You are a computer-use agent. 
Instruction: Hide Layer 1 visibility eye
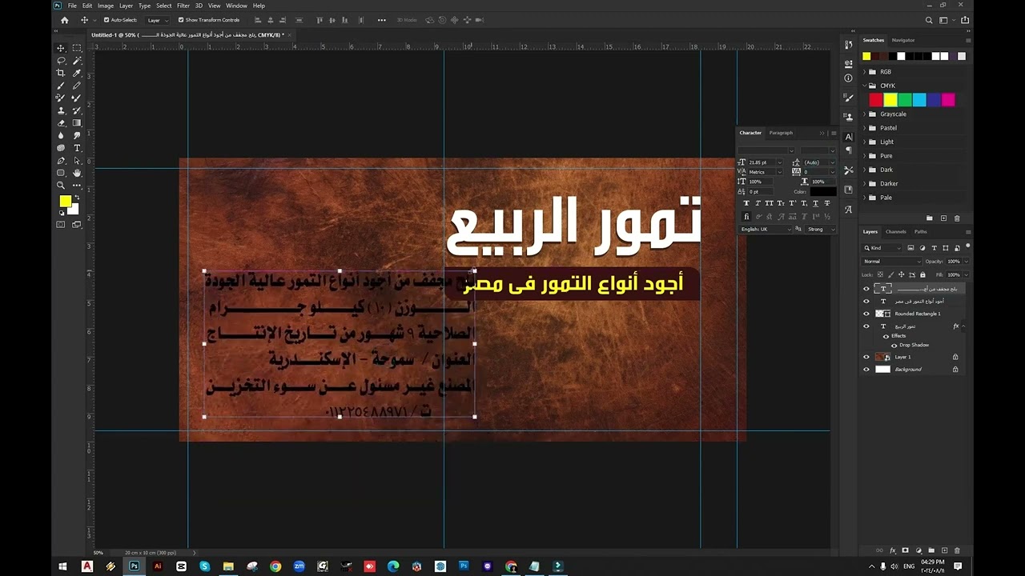pyautogui.click(x=866, y=357)
